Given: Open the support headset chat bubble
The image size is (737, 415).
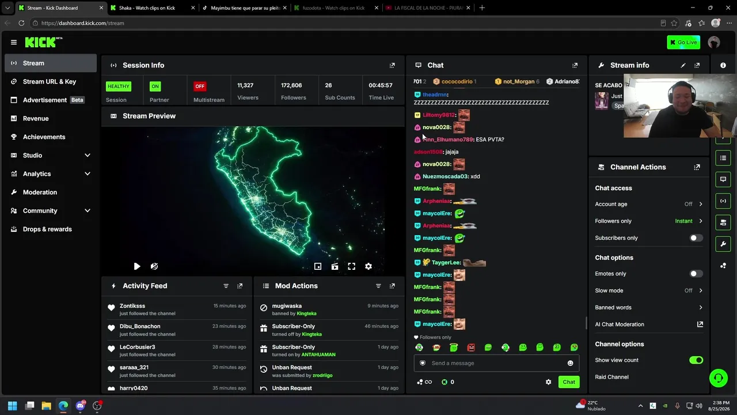Looking at the screenshot, I should pos(718,378).
